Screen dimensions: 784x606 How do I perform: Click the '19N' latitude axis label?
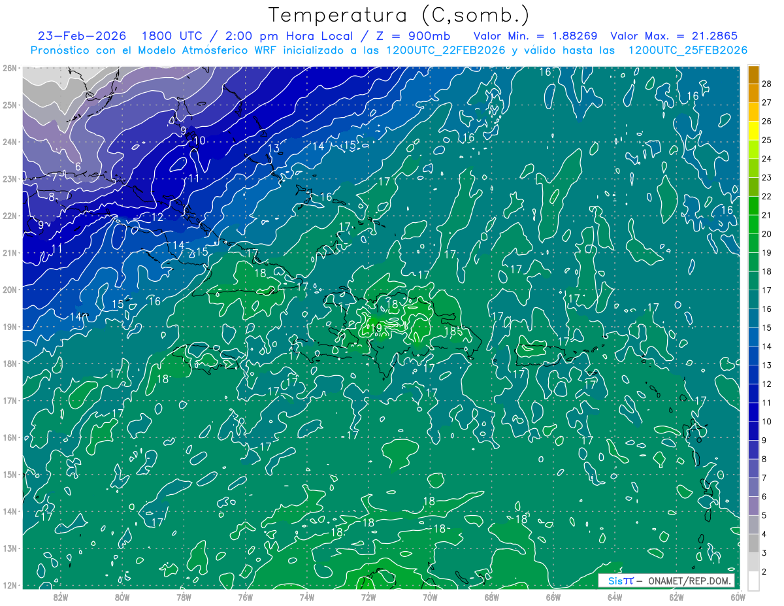pyautogui.click(x=10, y=326)
